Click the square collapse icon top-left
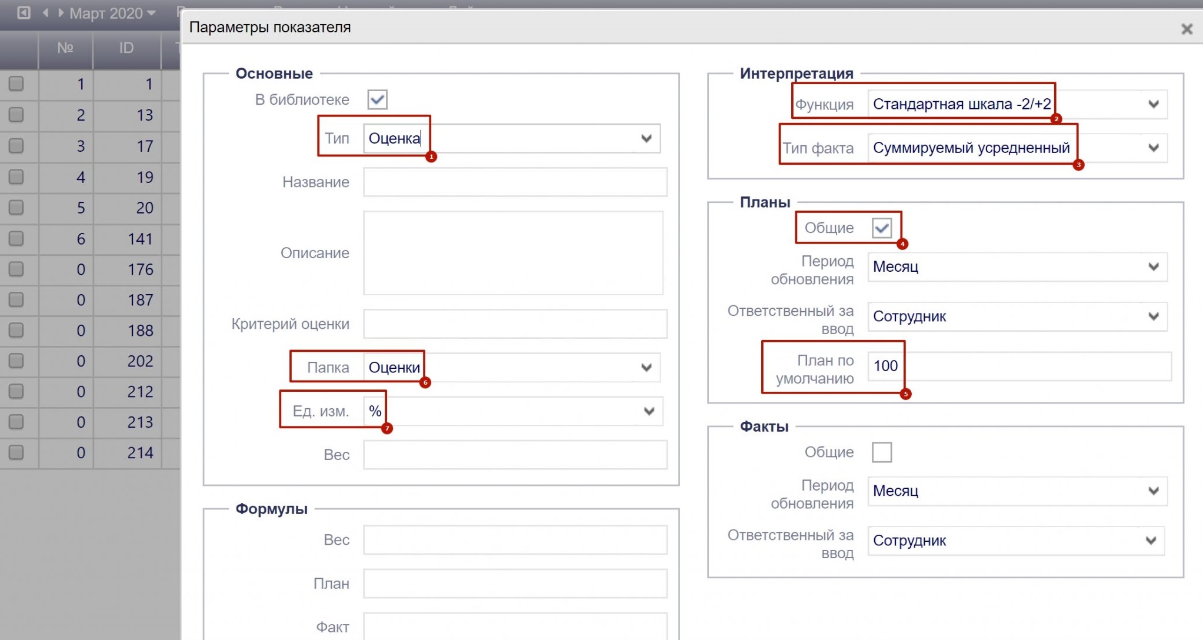The height and width of the screenshot is (640, 1203). click(x=24, y=12)
